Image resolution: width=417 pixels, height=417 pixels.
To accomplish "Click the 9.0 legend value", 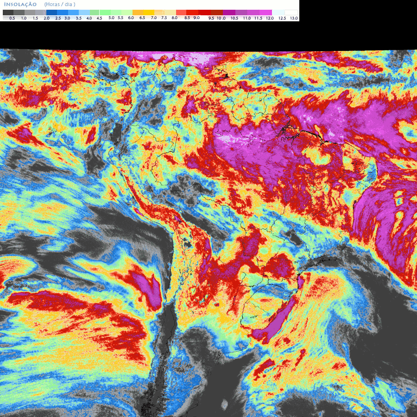I will click(x=196, y=18).
